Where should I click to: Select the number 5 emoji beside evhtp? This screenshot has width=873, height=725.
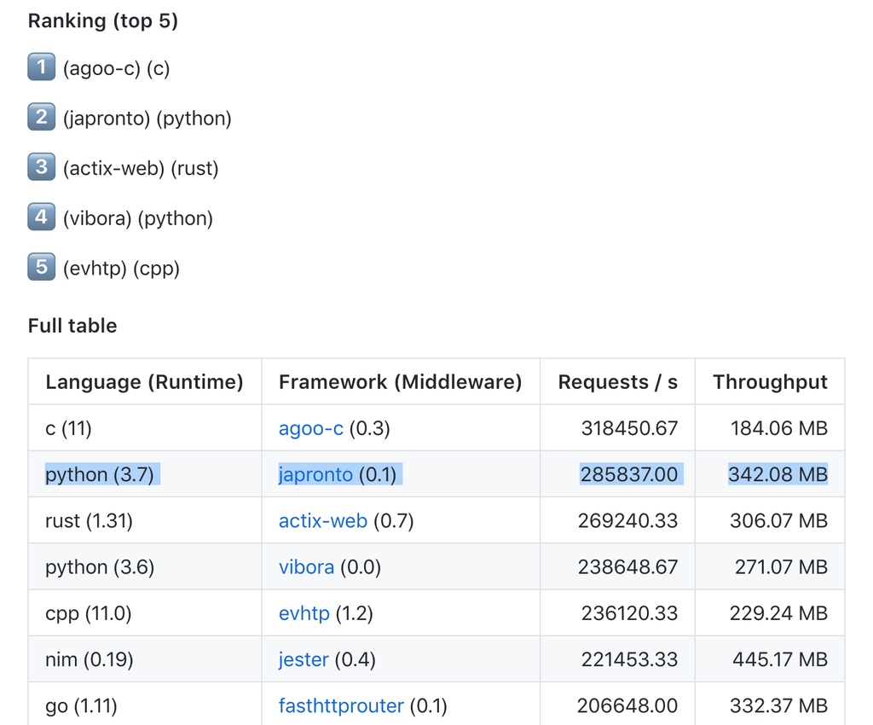click(41, 268)
